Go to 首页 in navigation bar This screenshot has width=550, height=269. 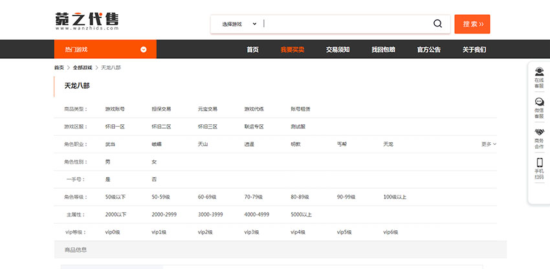pos(252,49)
